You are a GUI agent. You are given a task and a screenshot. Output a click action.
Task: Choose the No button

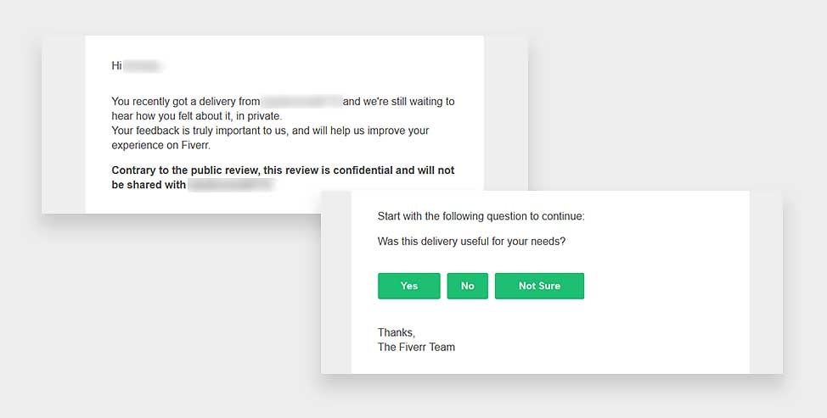(467, 286)
